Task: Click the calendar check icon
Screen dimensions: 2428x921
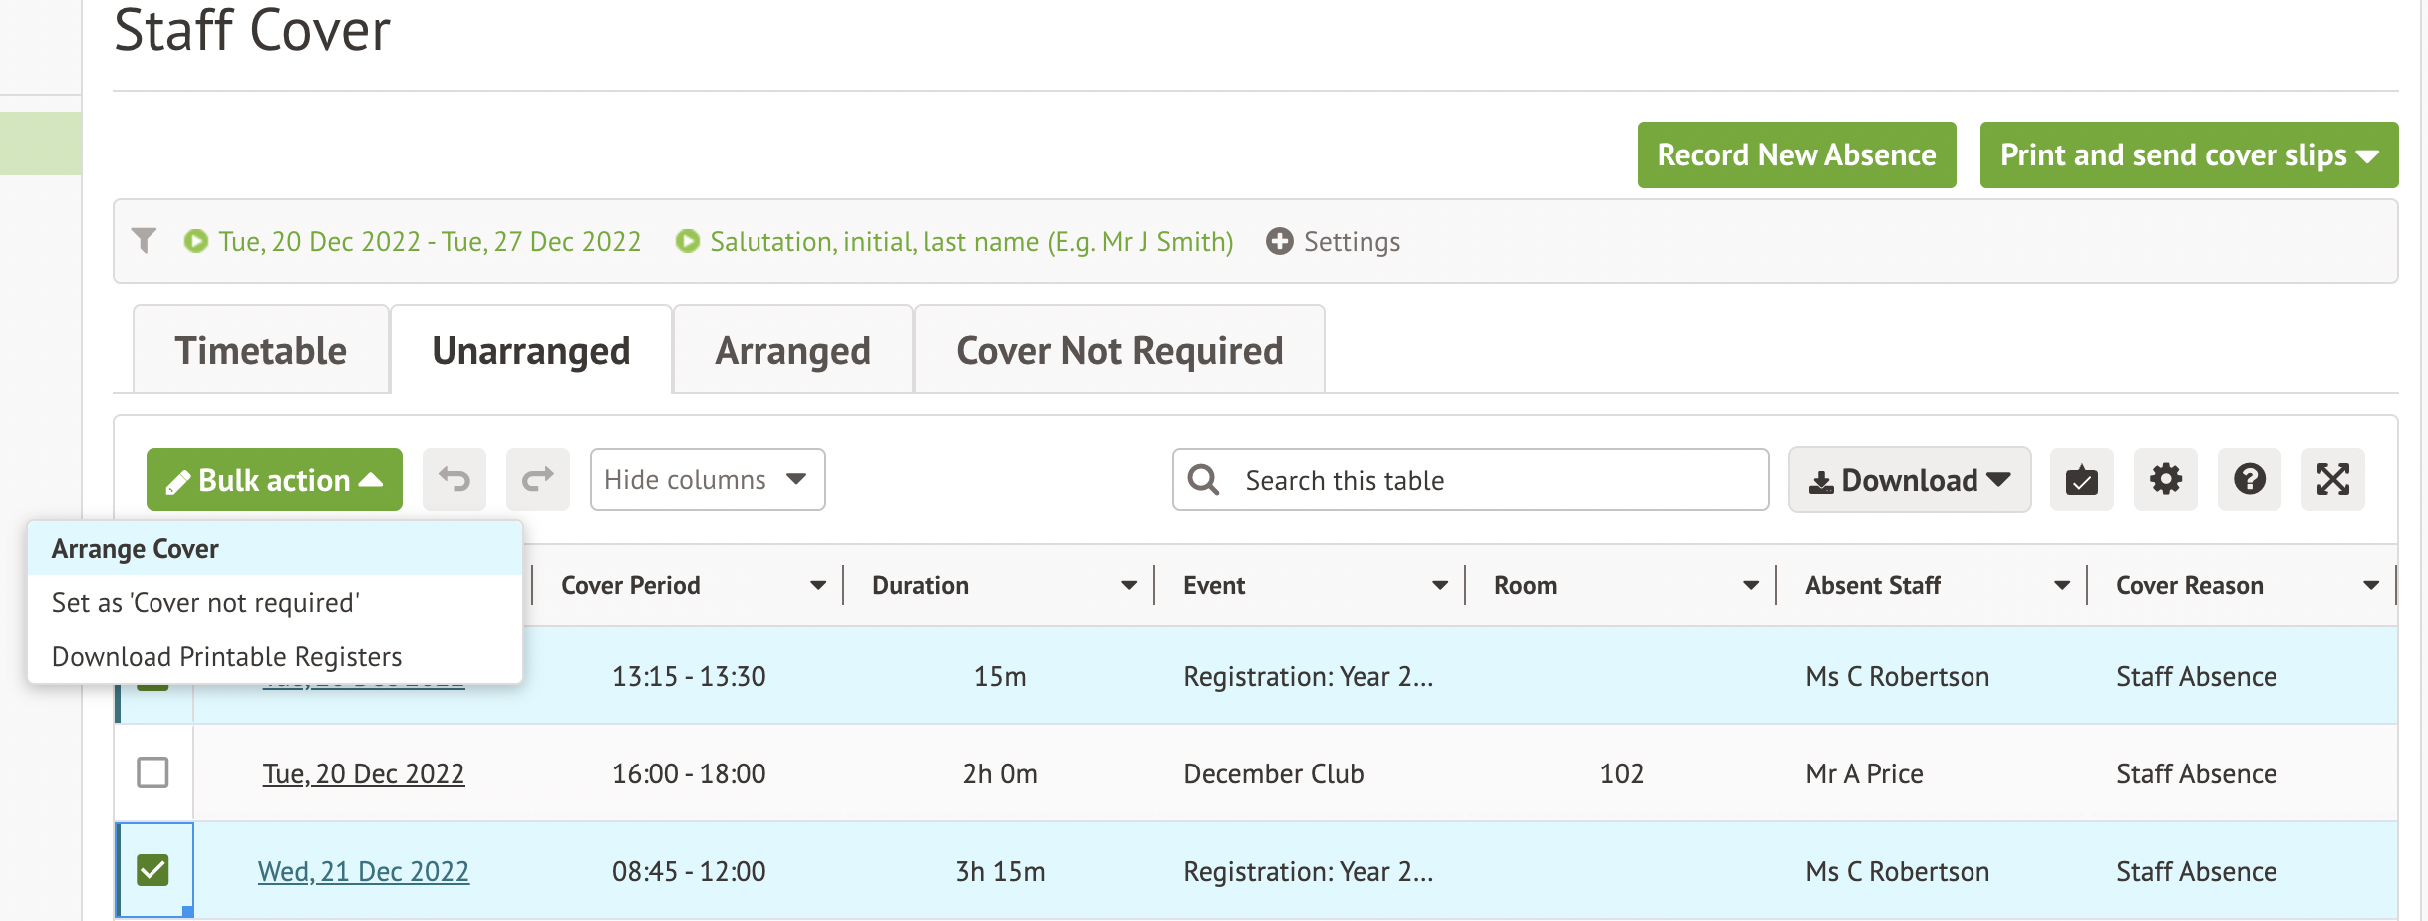Action: 2081,480
